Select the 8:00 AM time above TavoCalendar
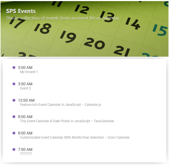 coord(25,117)
